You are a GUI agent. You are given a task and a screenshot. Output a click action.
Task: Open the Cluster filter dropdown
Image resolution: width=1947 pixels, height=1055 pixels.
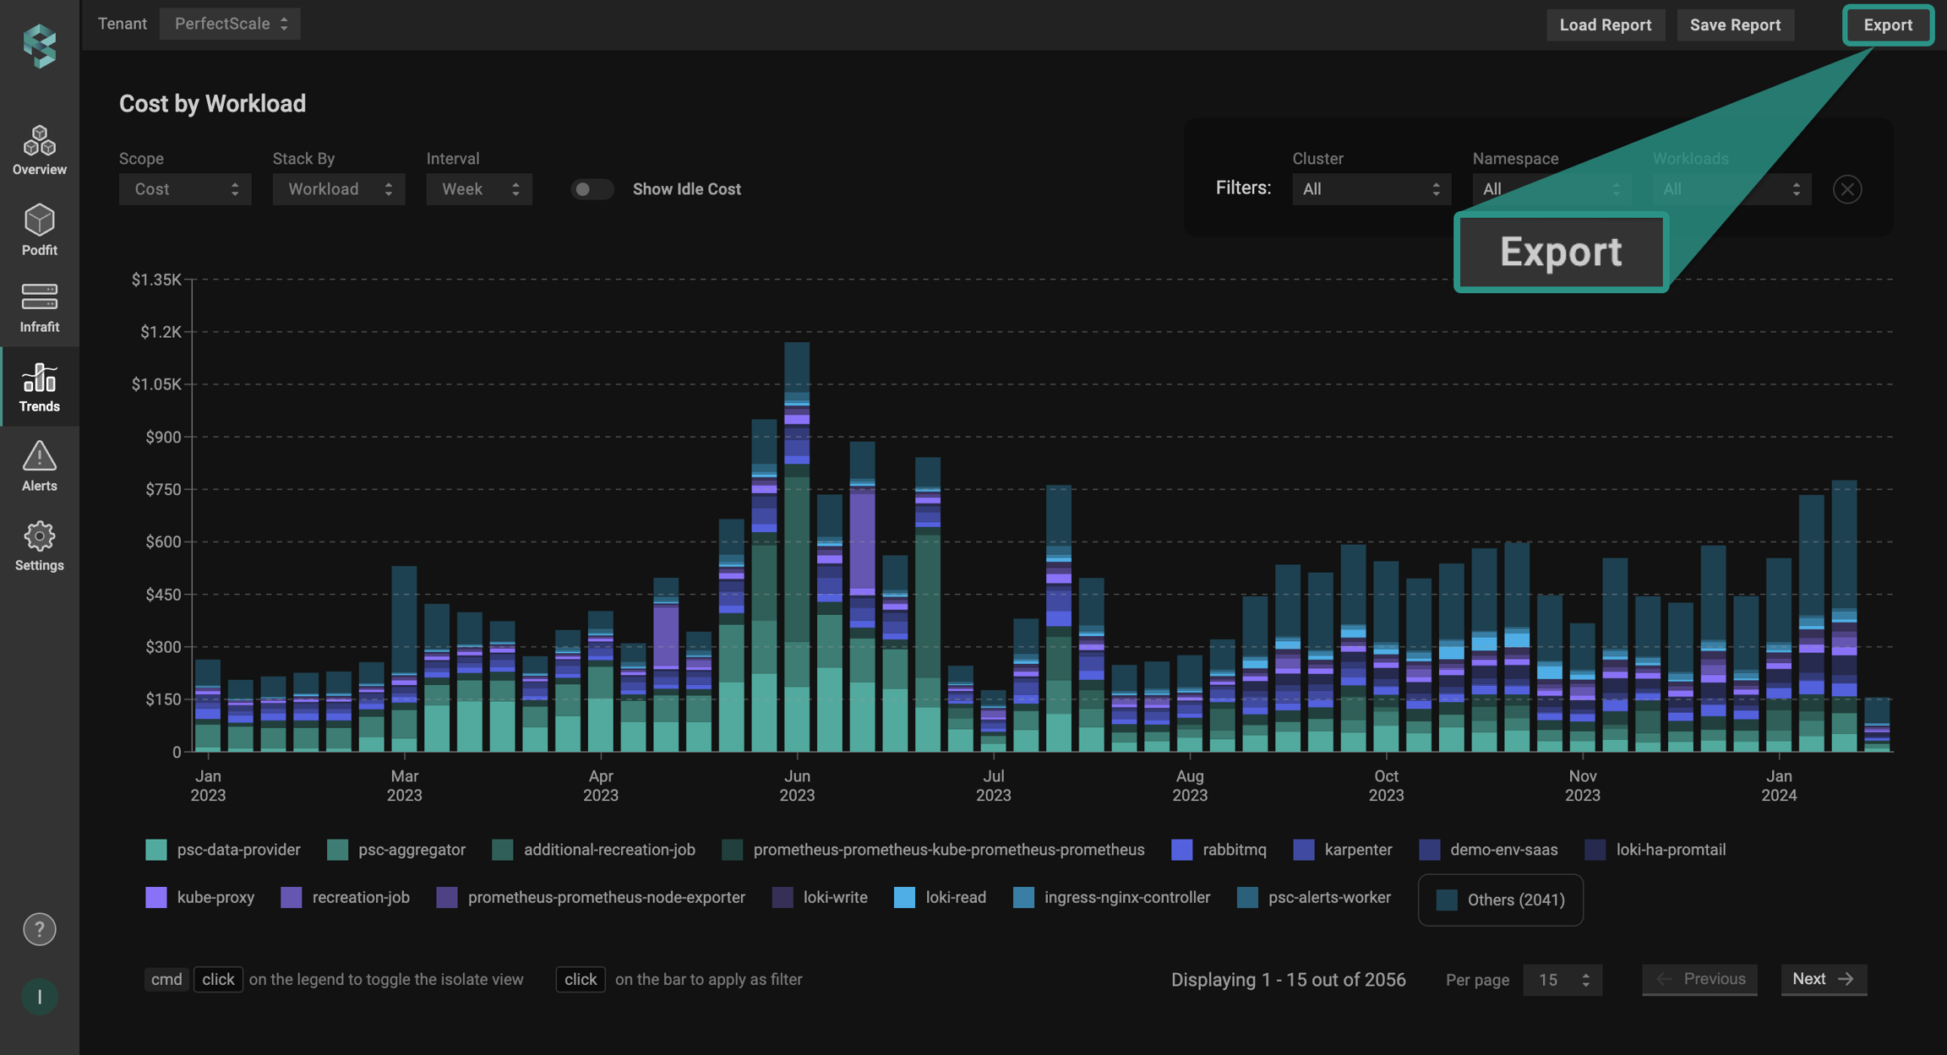1371,189
